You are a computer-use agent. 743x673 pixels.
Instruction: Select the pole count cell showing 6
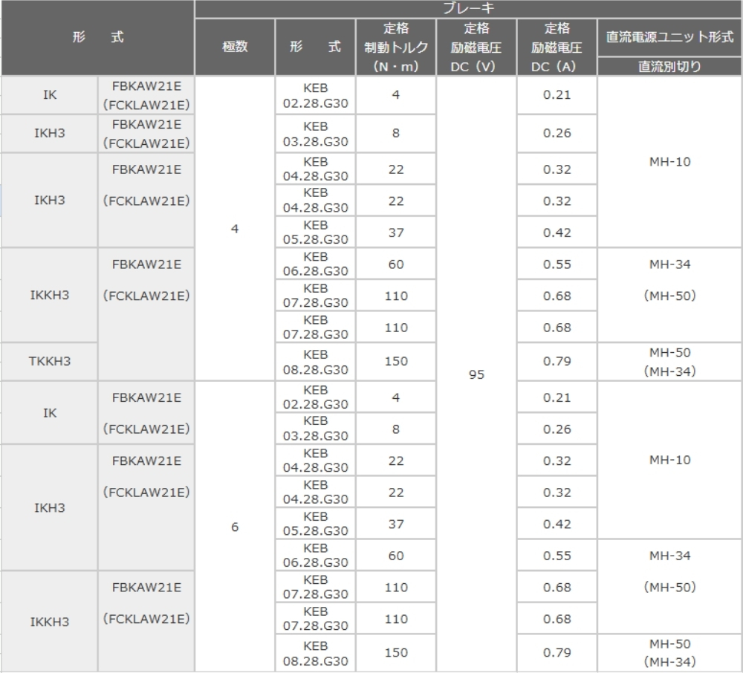(235, 527)
